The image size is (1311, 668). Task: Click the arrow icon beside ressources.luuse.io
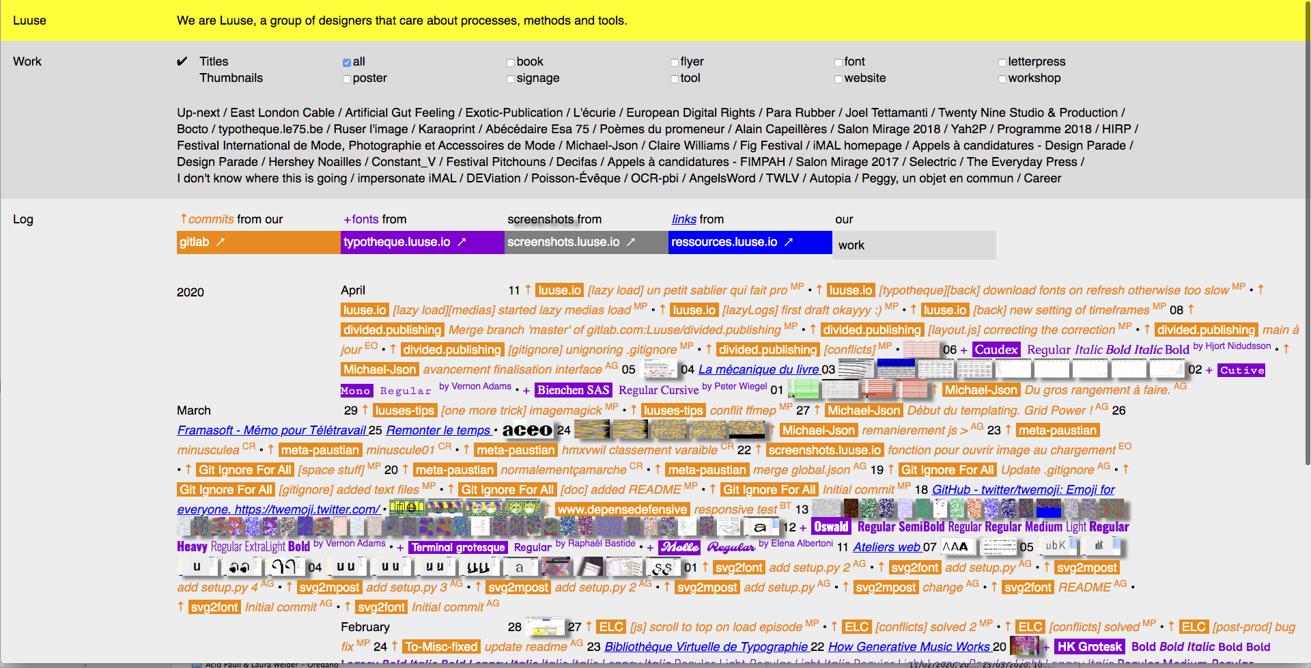[789, 242]
